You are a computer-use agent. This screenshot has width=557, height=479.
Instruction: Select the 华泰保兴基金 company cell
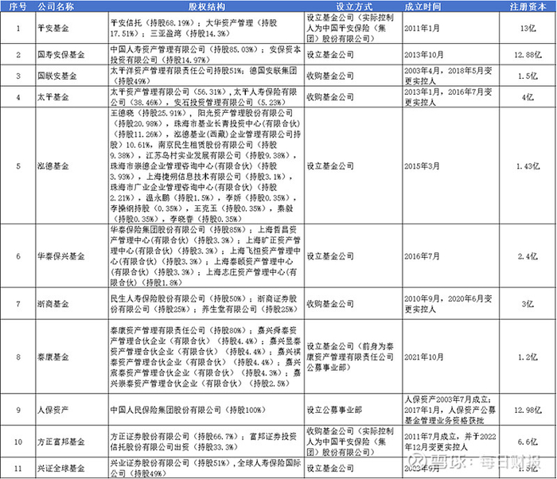(x=72, y=256)
